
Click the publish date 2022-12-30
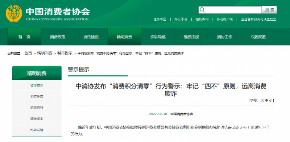[158, 114]
